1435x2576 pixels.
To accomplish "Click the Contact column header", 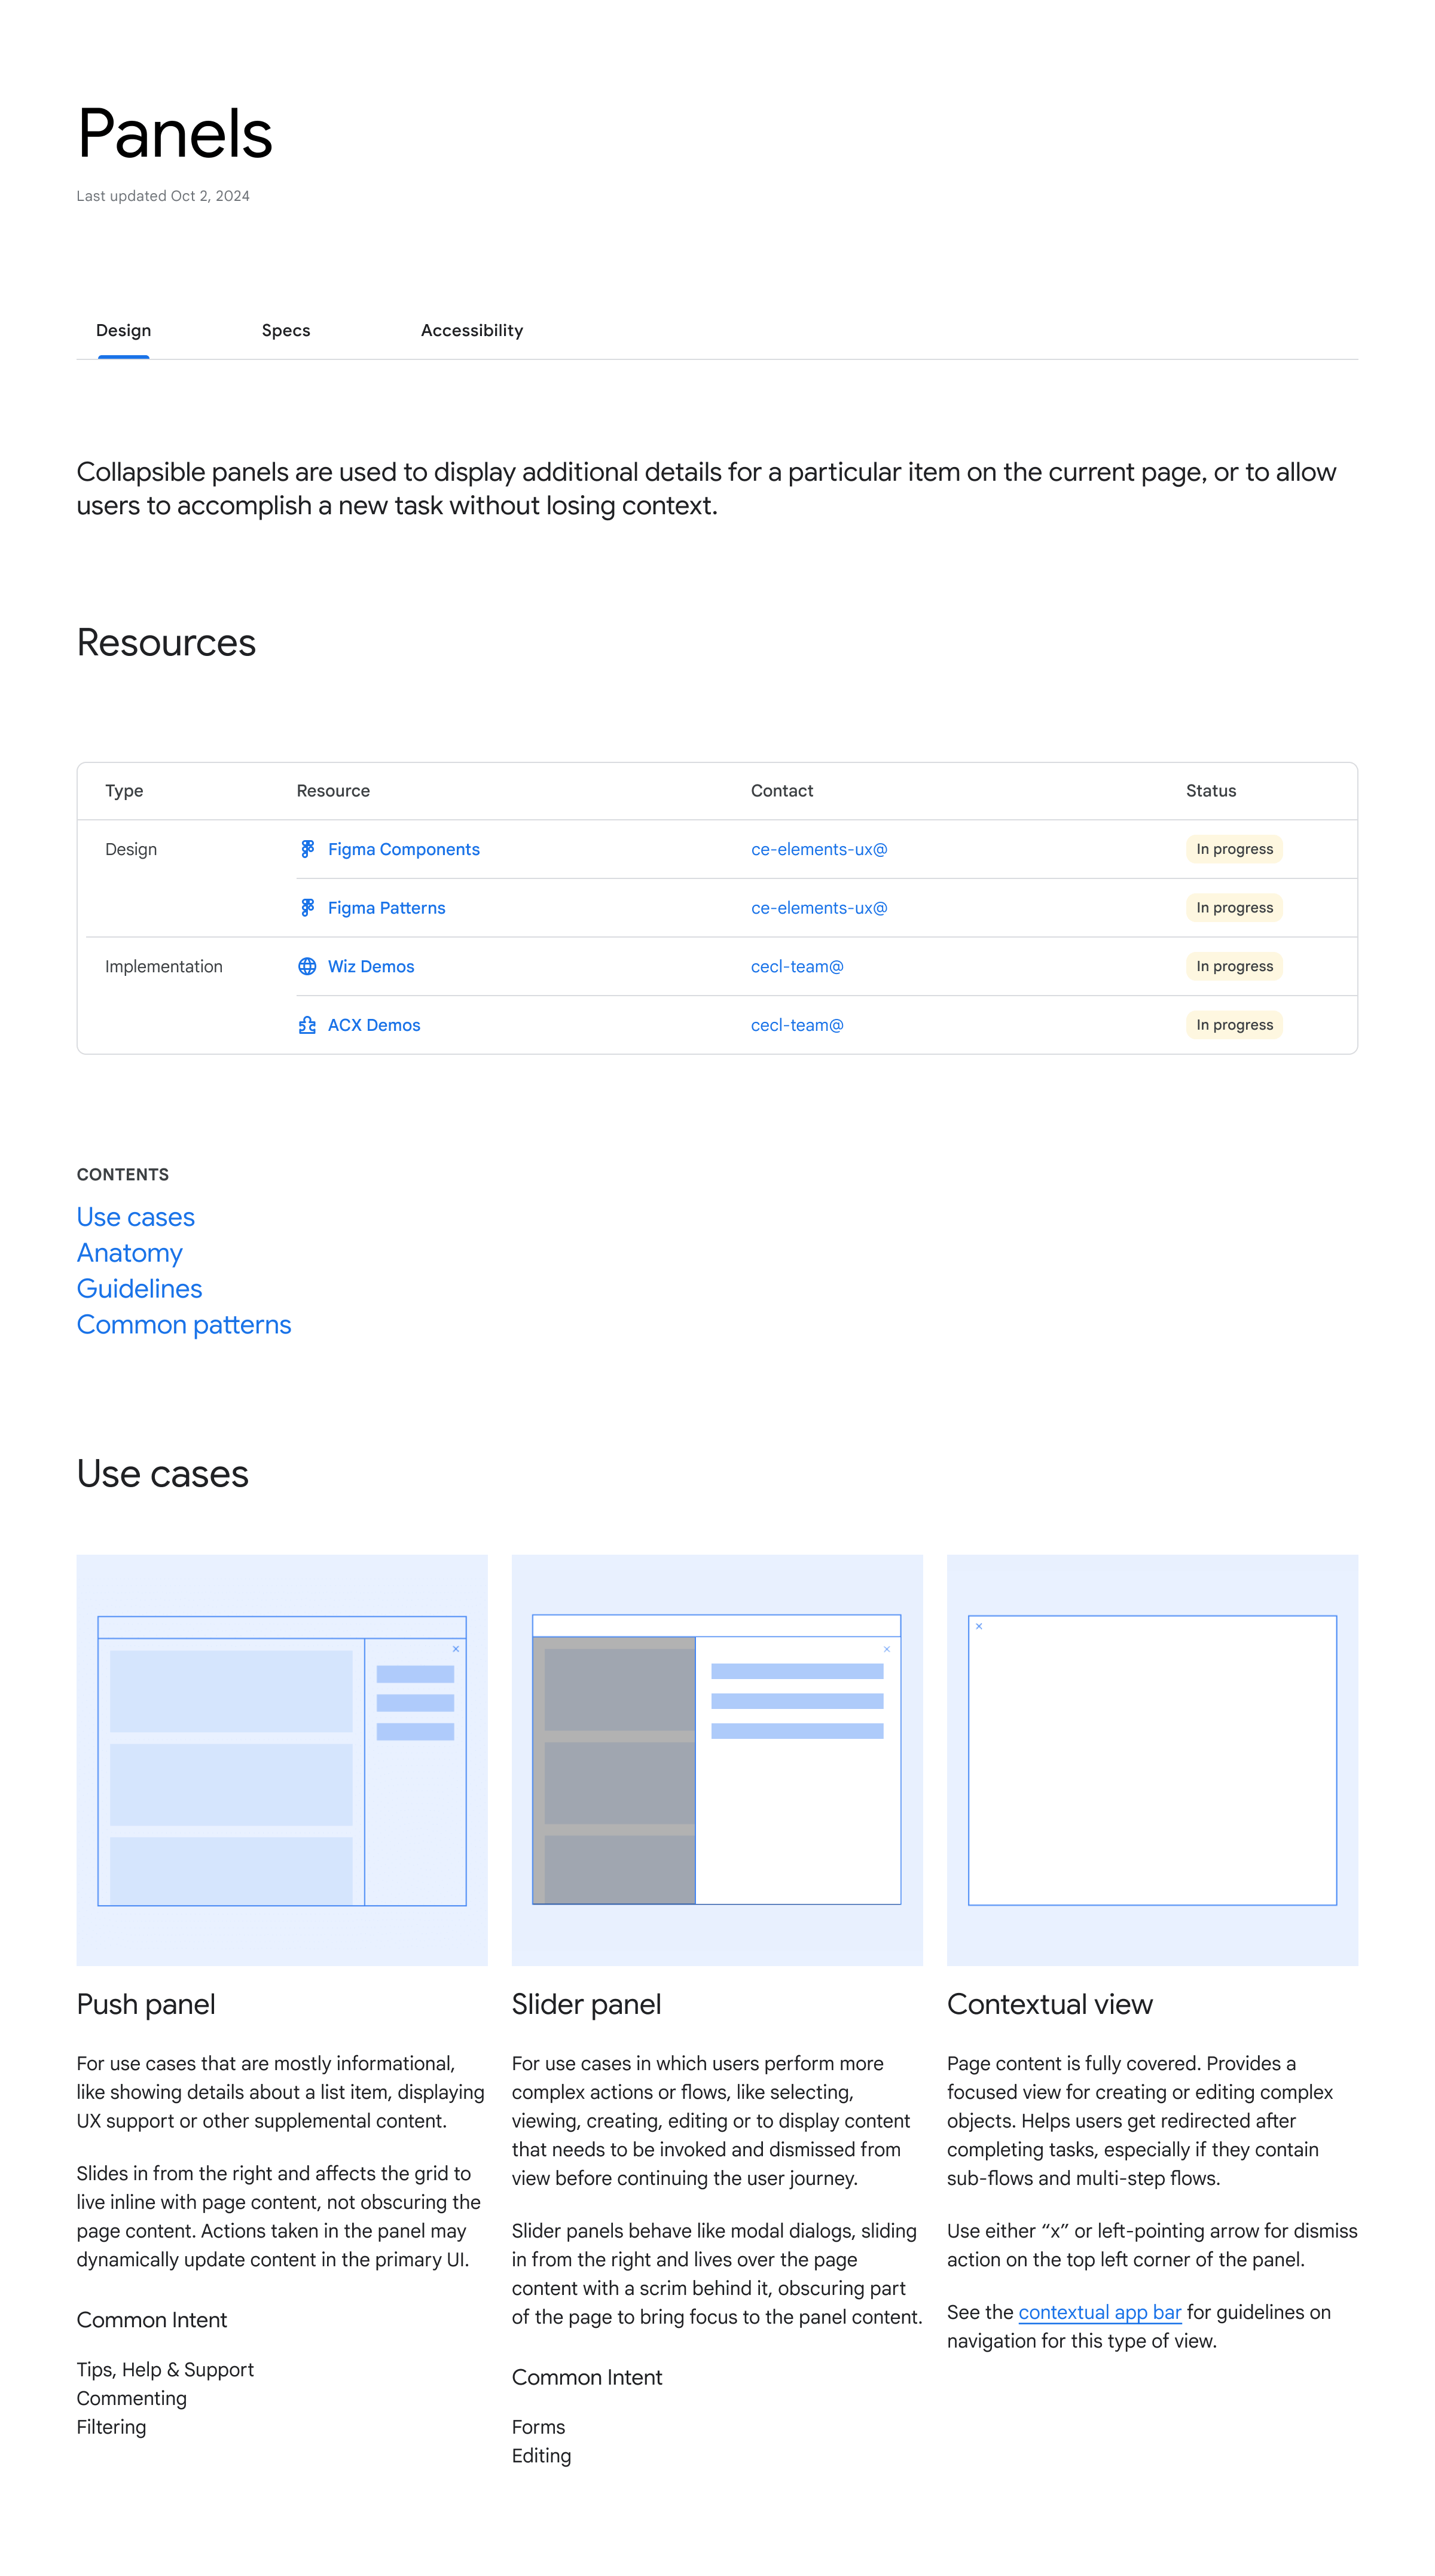I will tap(782, 791).
